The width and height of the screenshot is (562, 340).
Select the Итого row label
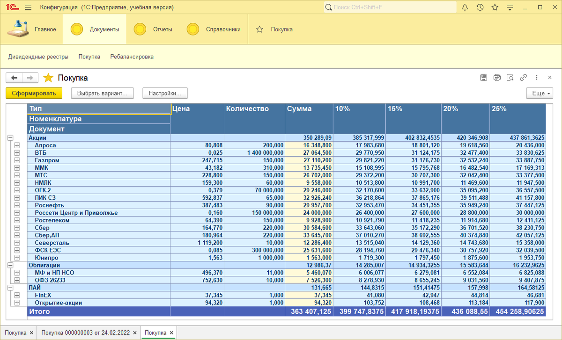click(99, 311)
